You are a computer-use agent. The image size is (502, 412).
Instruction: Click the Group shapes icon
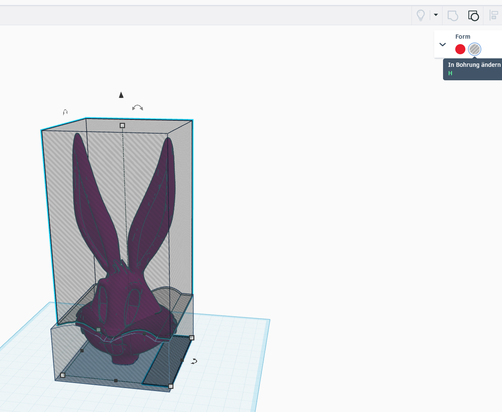[453, 15]
